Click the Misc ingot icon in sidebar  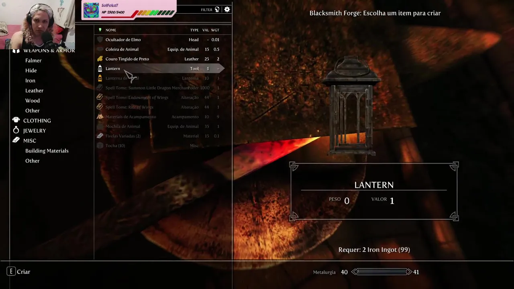pyautogui.click(x=16, y=140)
